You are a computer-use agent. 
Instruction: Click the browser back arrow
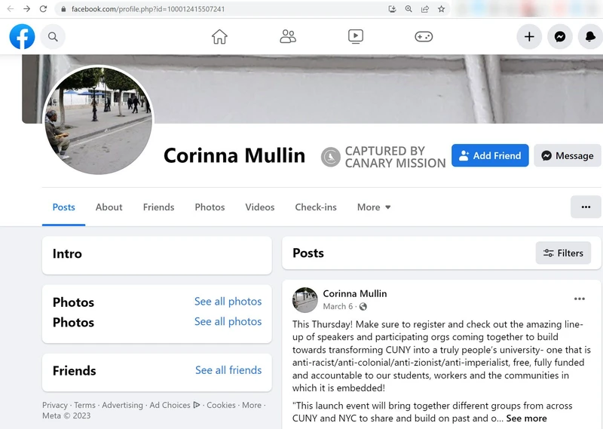[x=11, y=9]
